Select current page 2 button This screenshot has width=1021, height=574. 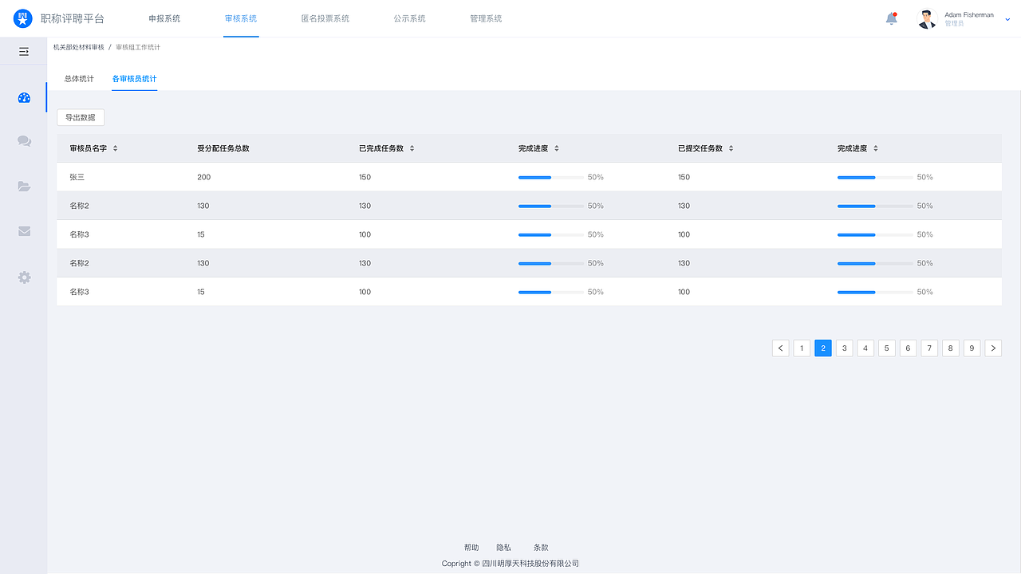coord(823,348)
